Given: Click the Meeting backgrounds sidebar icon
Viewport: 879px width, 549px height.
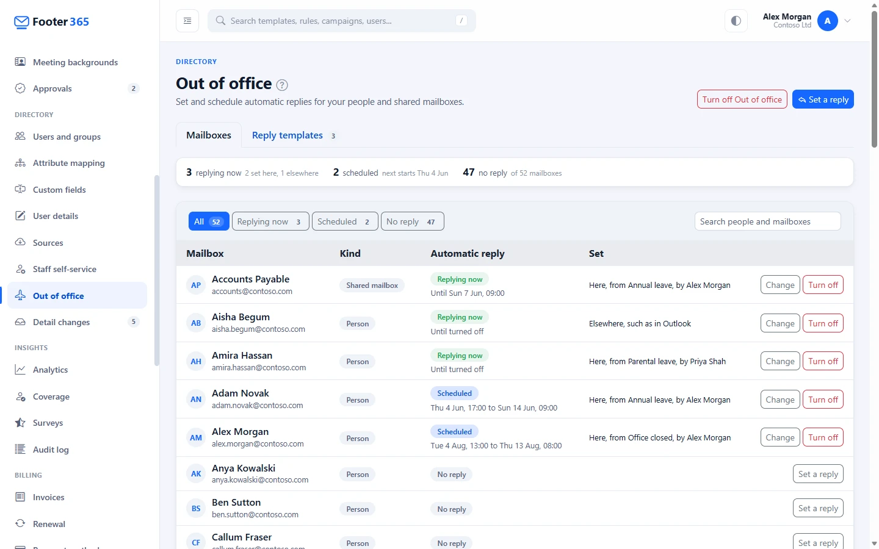Looking at the screenshot, I should click(20, 62).
